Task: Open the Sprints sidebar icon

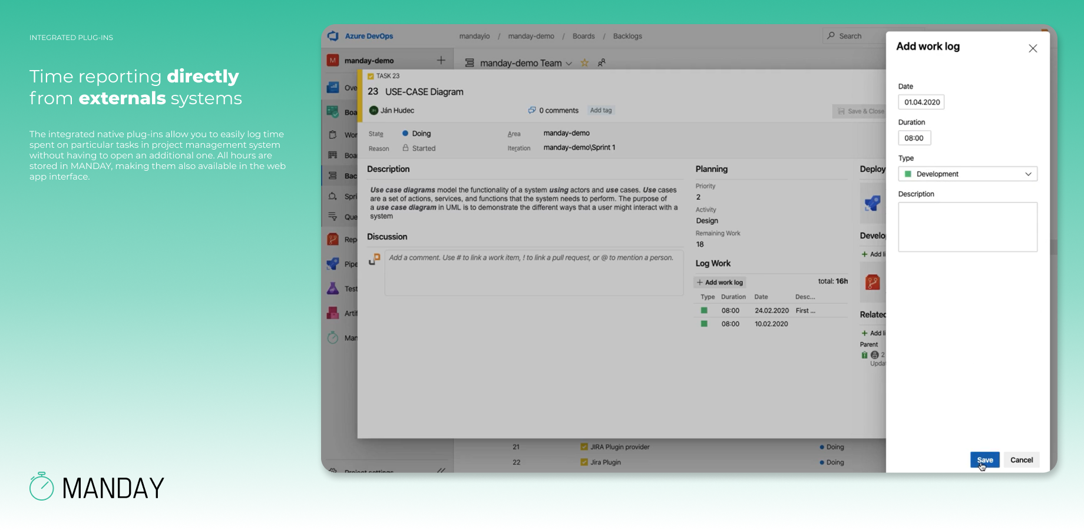Action: click(333, 196)
